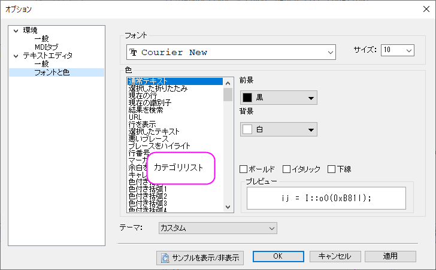Select 行を表示 in category list

tap(175, 125)
